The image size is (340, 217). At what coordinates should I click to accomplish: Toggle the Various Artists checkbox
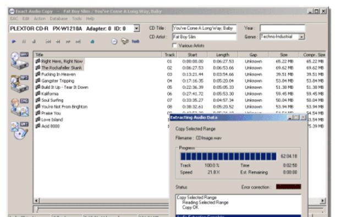[x=174, y=45]
